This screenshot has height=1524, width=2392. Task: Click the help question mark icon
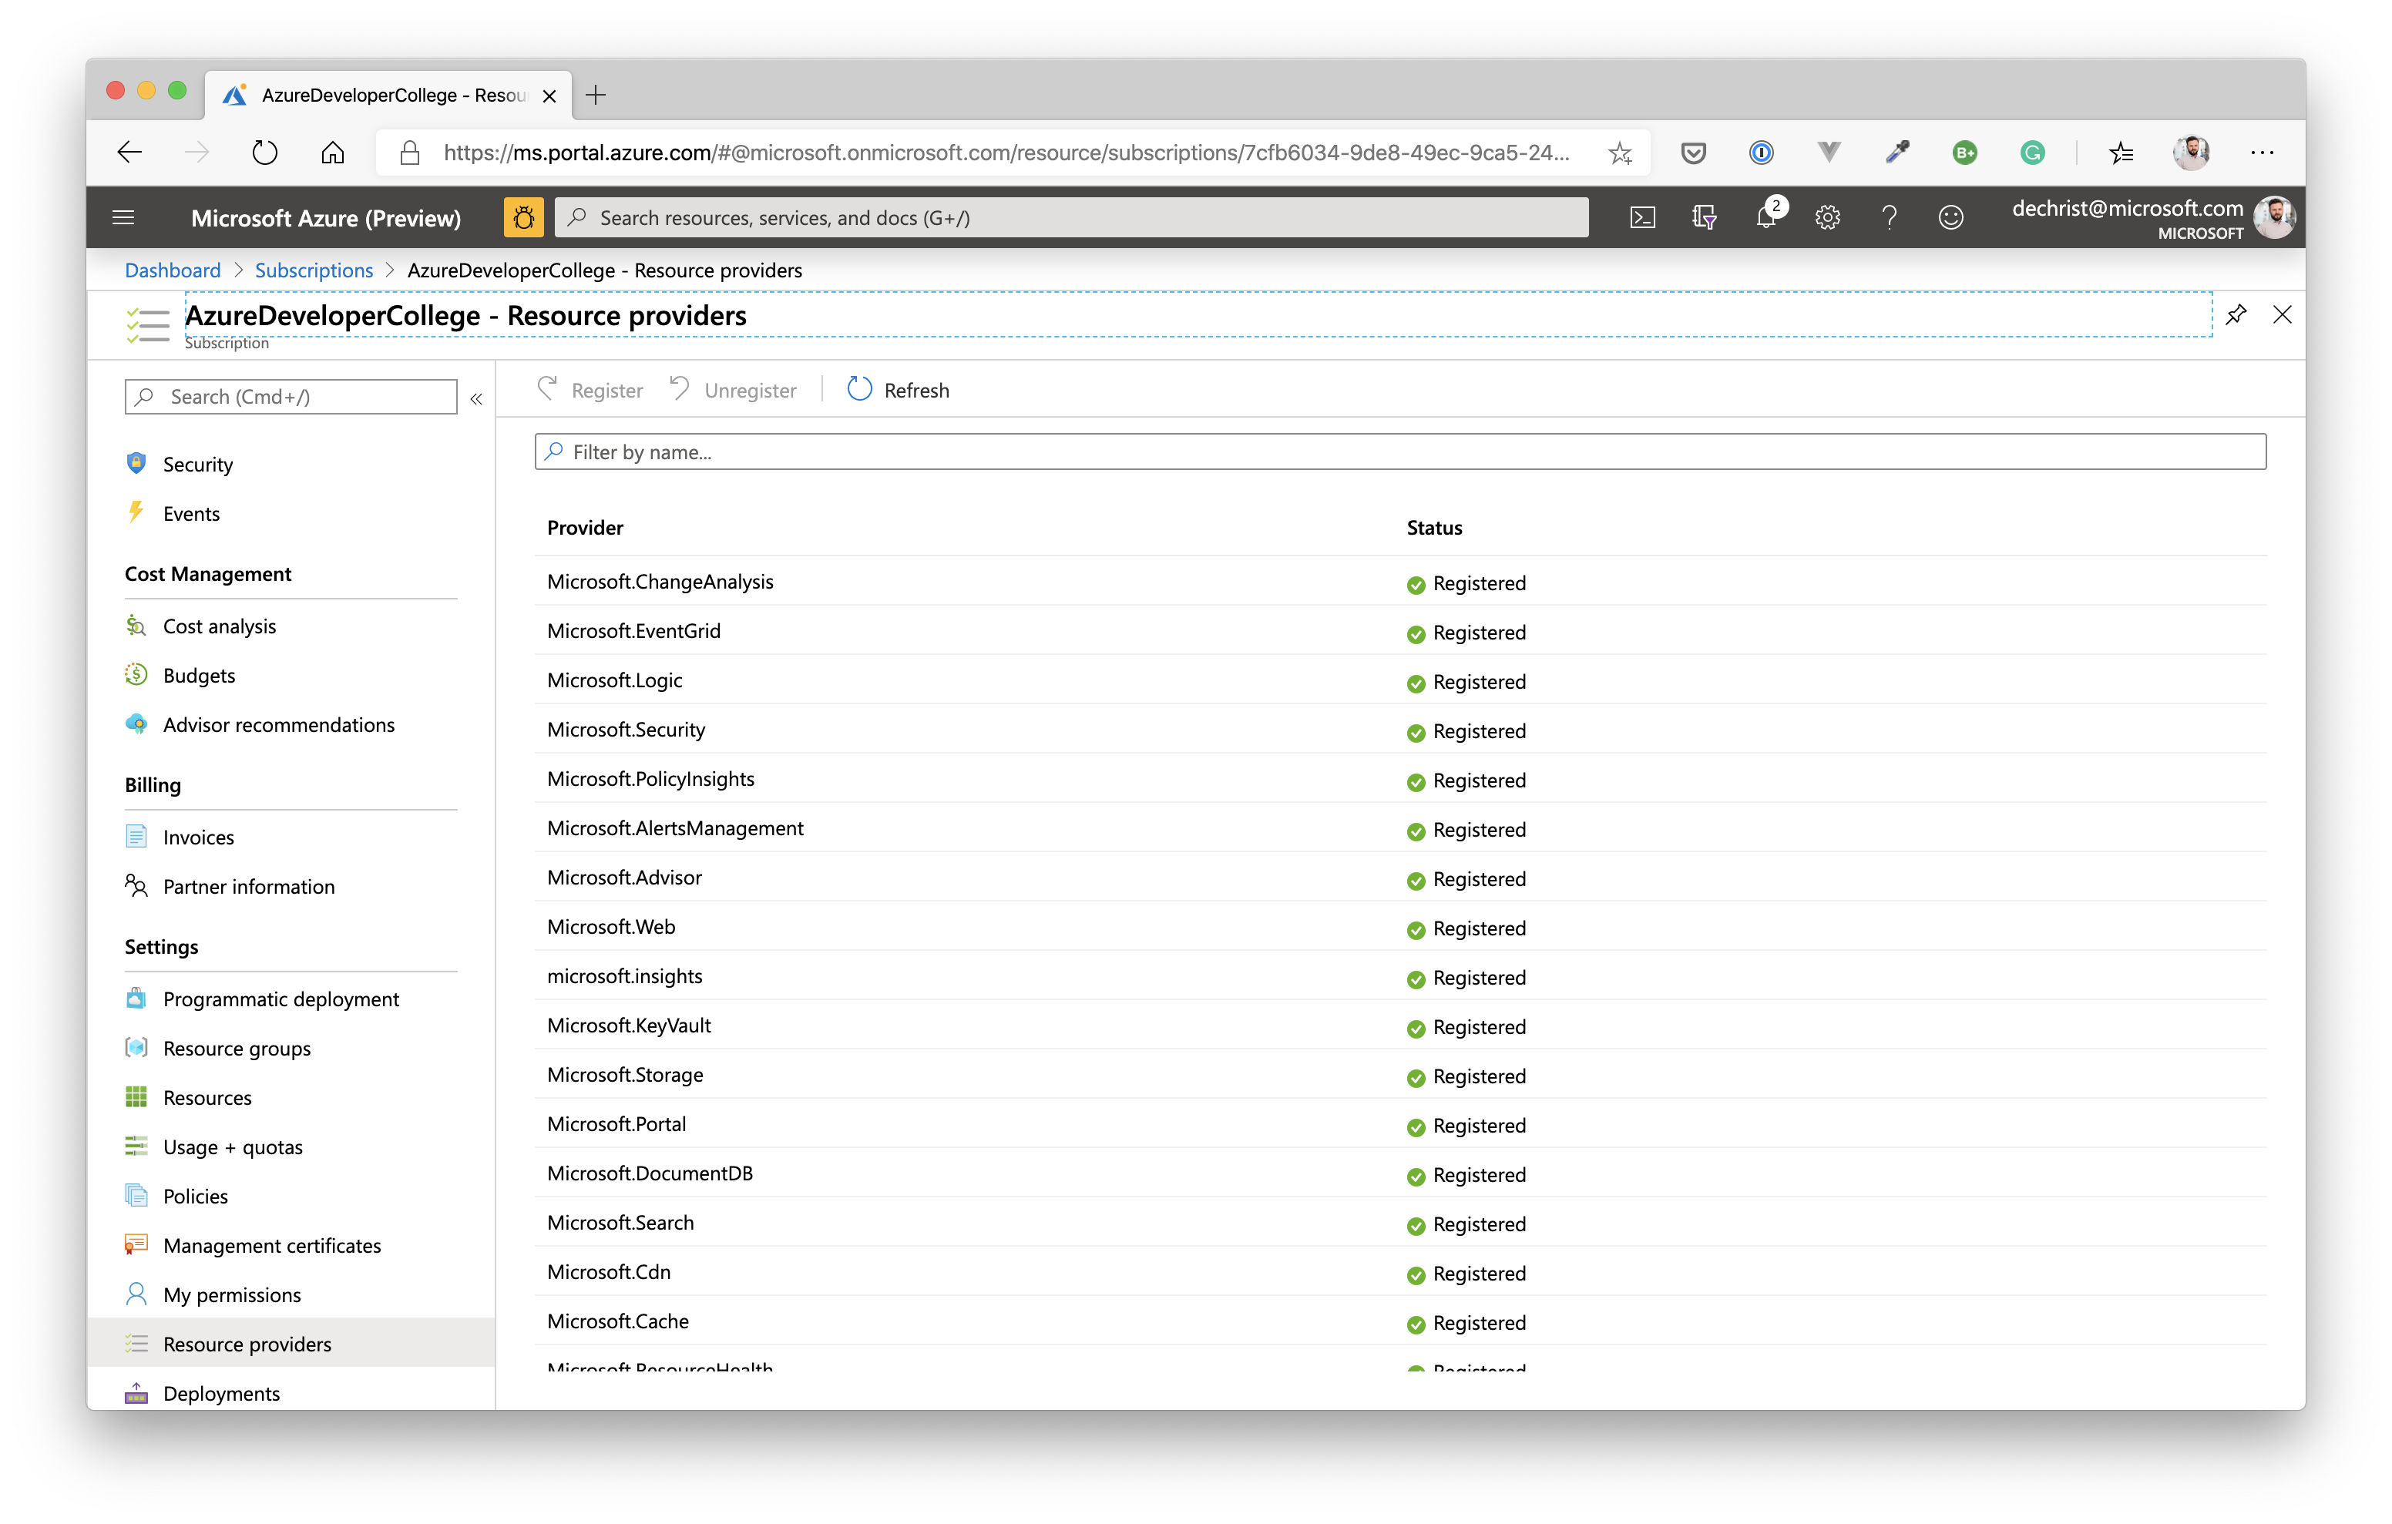[x=1888, y=217]
